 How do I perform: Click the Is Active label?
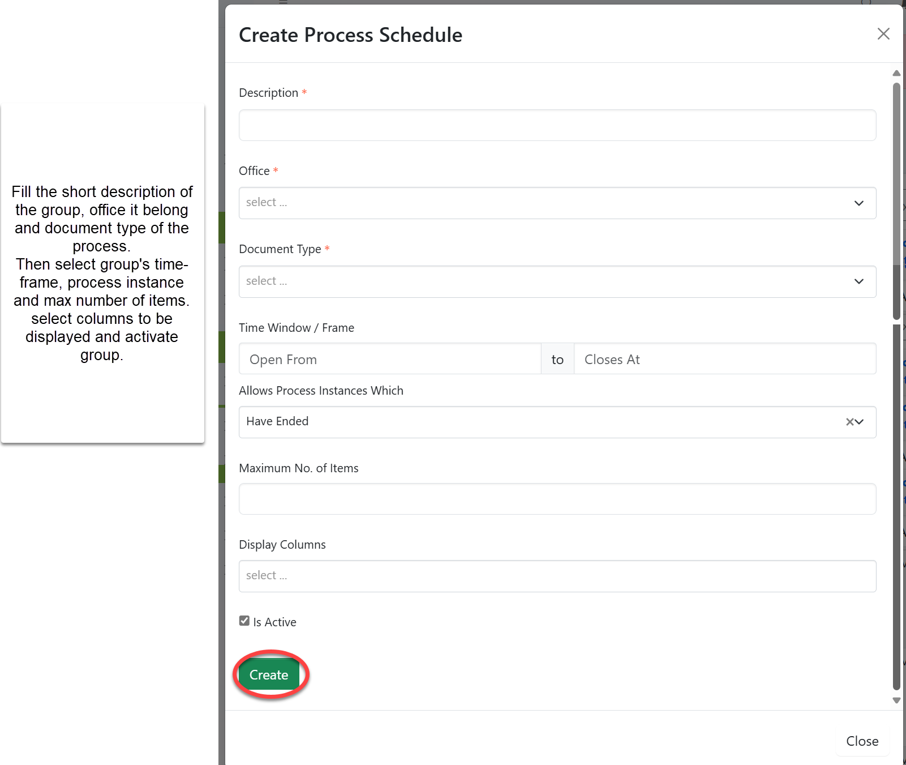click(x=274, y=622)
